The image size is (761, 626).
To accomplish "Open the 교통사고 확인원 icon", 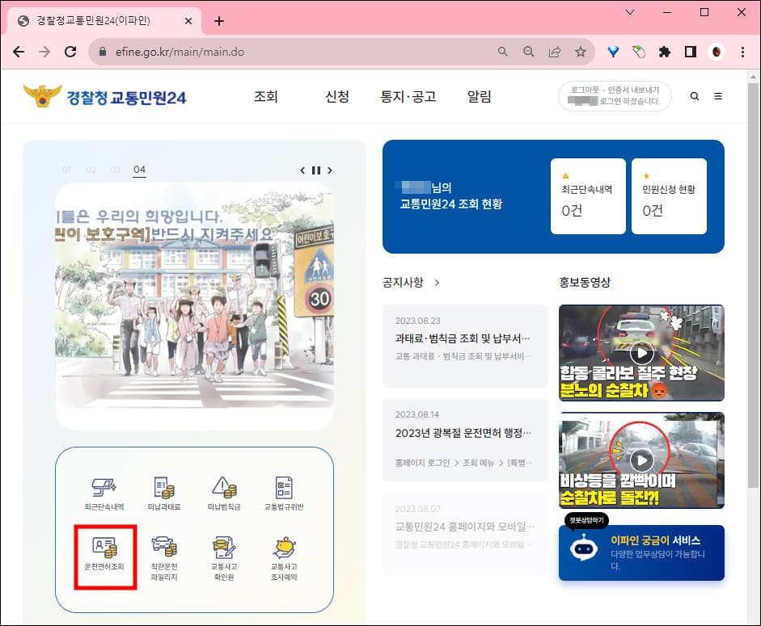I will [x=224, y=558].
